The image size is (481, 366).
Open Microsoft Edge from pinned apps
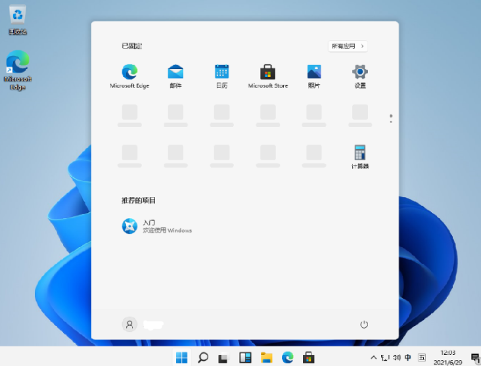click(x=129, y=76)
